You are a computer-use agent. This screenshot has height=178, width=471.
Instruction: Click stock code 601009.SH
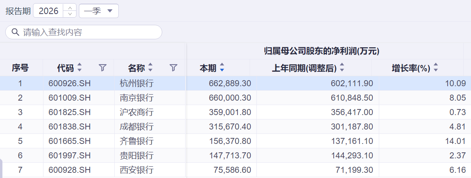[69, 98]
